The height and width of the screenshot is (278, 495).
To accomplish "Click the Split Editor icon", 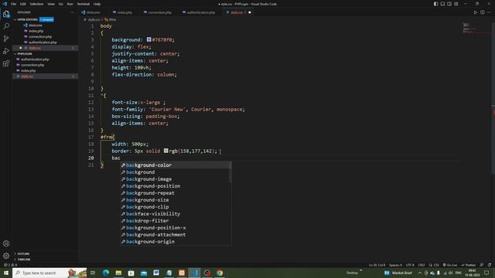I will pyautogui.click(x=483, y=12).
